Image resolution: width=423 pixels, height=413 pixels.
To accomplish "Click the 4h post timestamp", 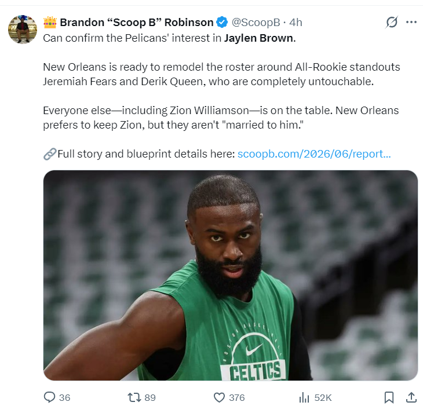I will (x=296, y=23).
